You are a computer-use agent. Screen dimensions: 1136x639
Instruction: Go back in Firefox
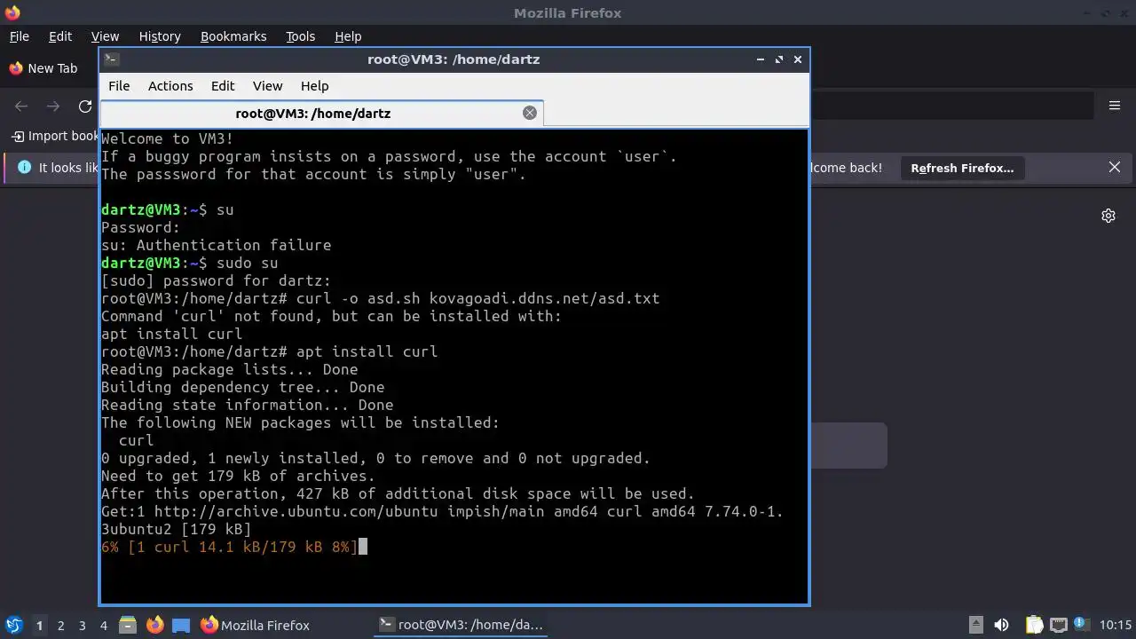point(21,106)
